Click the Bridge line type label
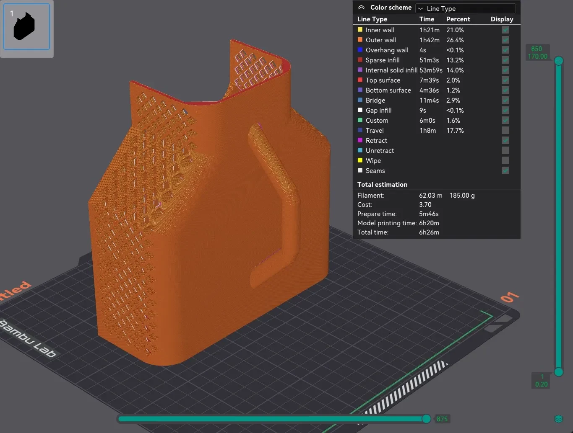The image size is (573, 433). point(375,101)
